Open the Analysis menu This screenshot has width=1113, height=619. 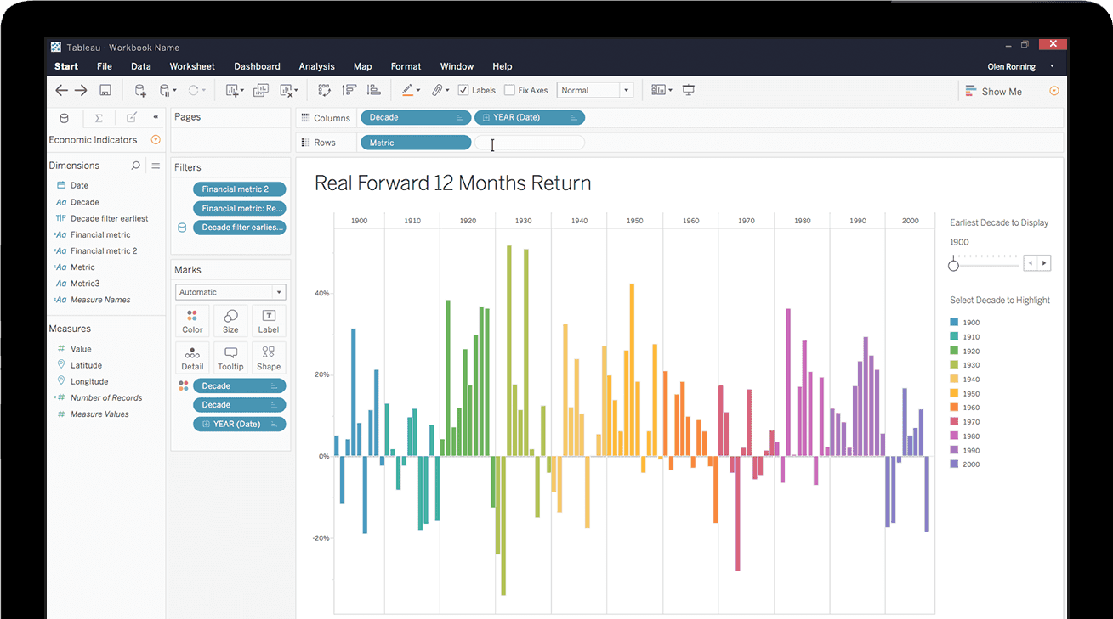pyautogui.click(x=316, y=66)
